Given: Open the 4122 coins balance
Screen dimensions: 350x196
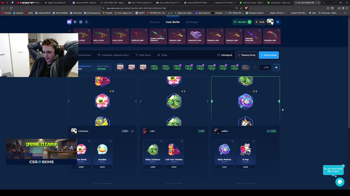Looking at the screenshot, I should tap(260, 22).
